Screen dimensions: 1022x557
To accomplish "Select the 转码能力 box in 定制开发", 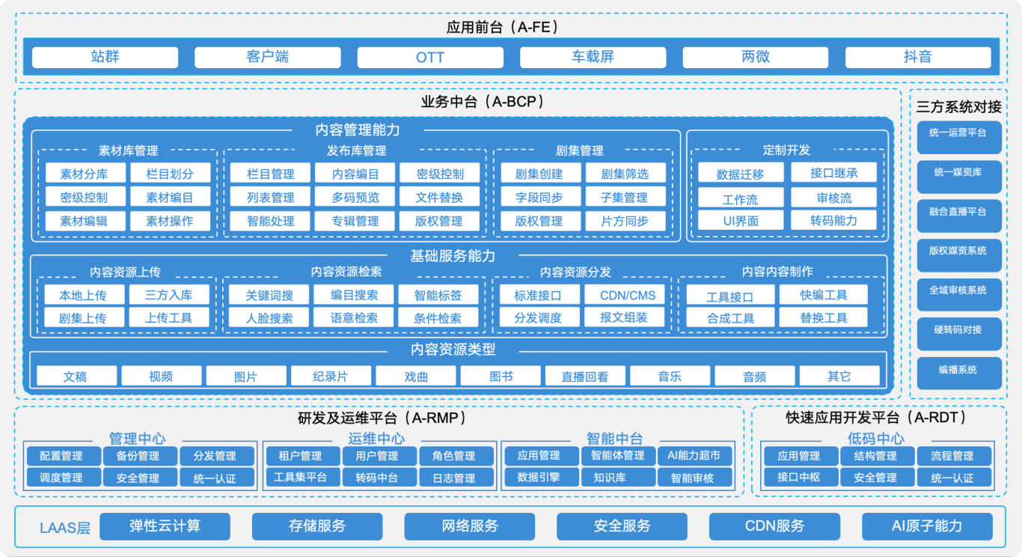I will [833, 220].
